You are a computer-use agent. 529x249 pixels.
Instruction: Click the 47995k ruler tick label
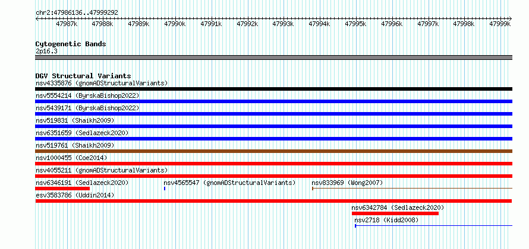355,24
